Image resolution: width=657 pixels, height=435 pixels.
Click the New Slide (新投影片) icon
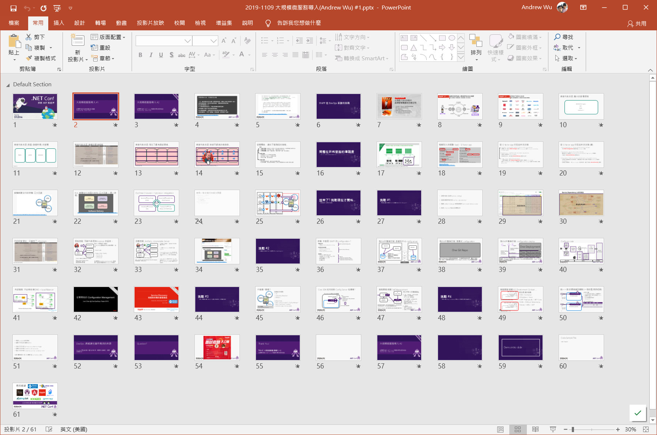[x=78, y=41]
